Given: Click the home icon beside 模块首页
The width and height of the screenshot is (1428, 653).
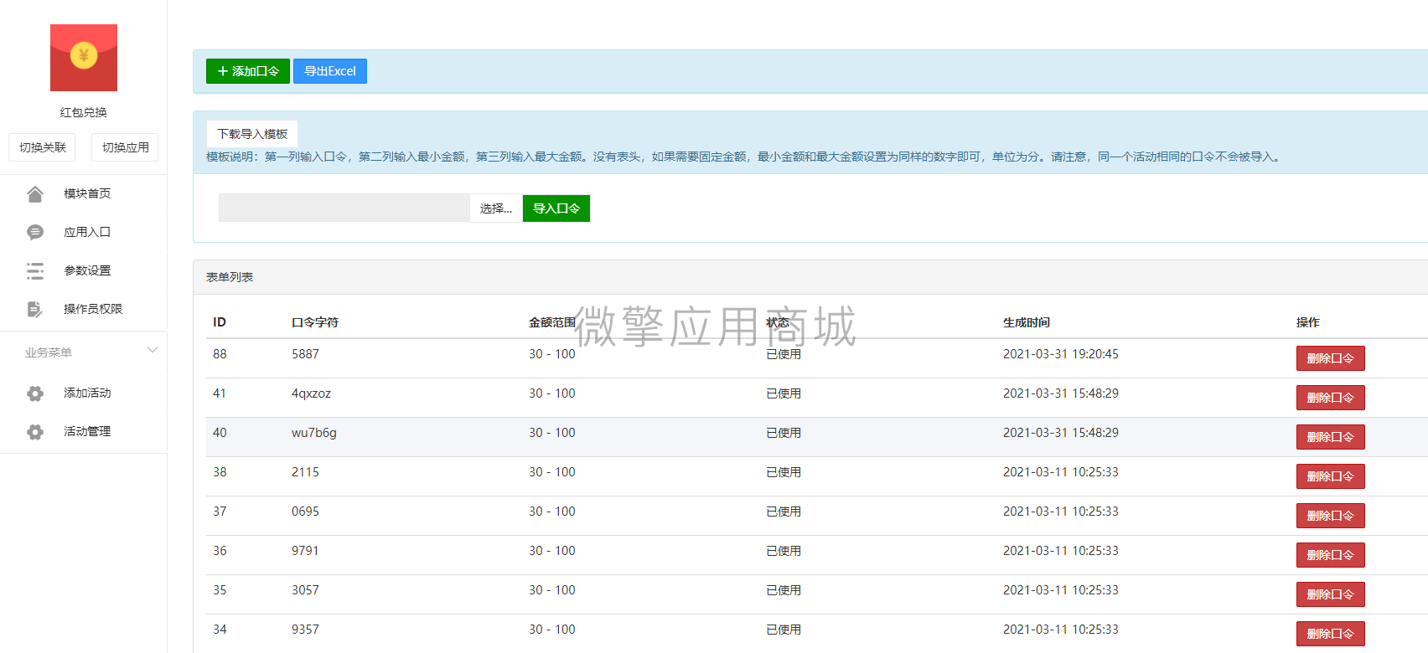Looking at the screenshot, I should pyautogui.click(x=35, y=194).
